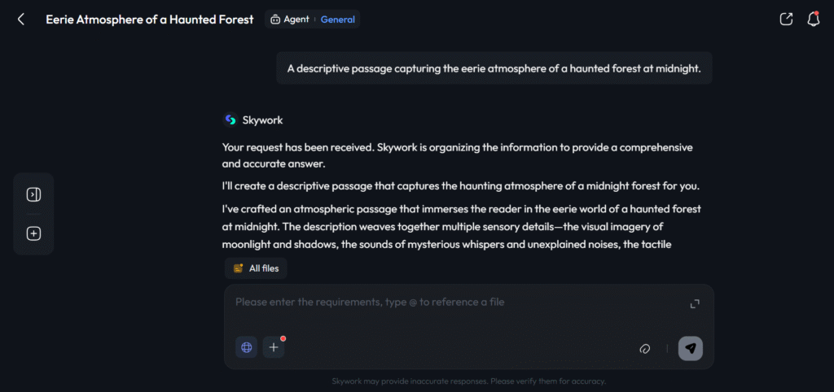Start a new chat with plus icon
Viewport: 834px width, 392px height.
coord(33,233)
